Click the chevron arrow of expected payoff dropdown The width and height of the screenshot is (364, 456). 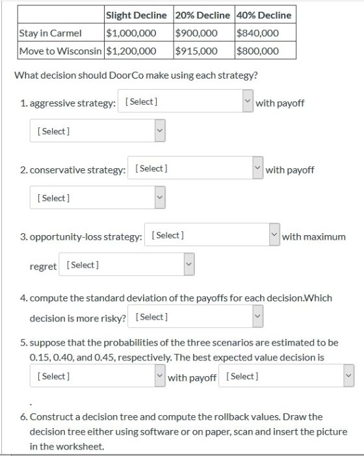[x=348, y=375]
